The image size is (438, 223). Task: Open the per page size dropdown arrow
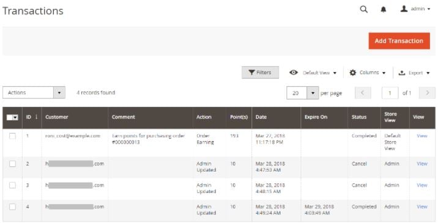coord(313,93)
